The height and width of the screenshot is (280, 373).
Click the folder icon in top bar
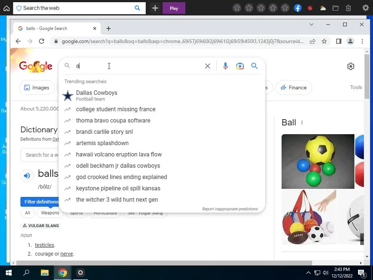coord(335,8)
